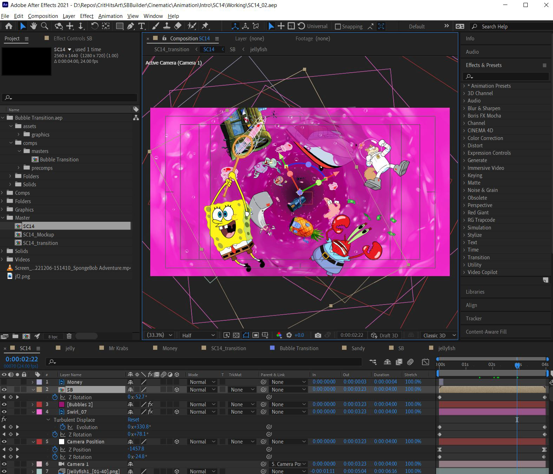Open the Animation menu
Viewport: 553px width, 474px height.
coord(110,16)
